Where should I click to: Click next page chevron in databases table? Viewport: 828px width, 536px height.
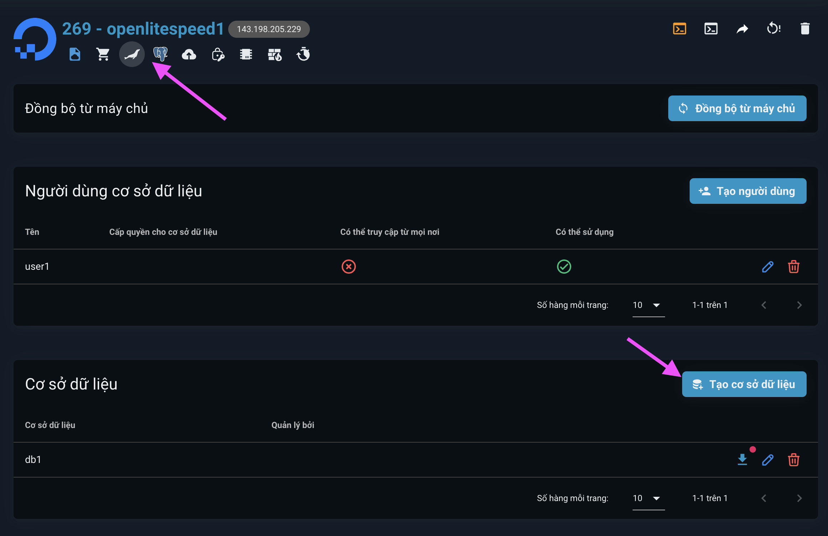tap(799, 498)
